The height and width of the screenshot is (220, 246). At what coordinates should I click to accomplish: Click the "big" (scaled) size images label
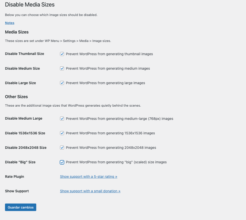(x=116, y=162)
